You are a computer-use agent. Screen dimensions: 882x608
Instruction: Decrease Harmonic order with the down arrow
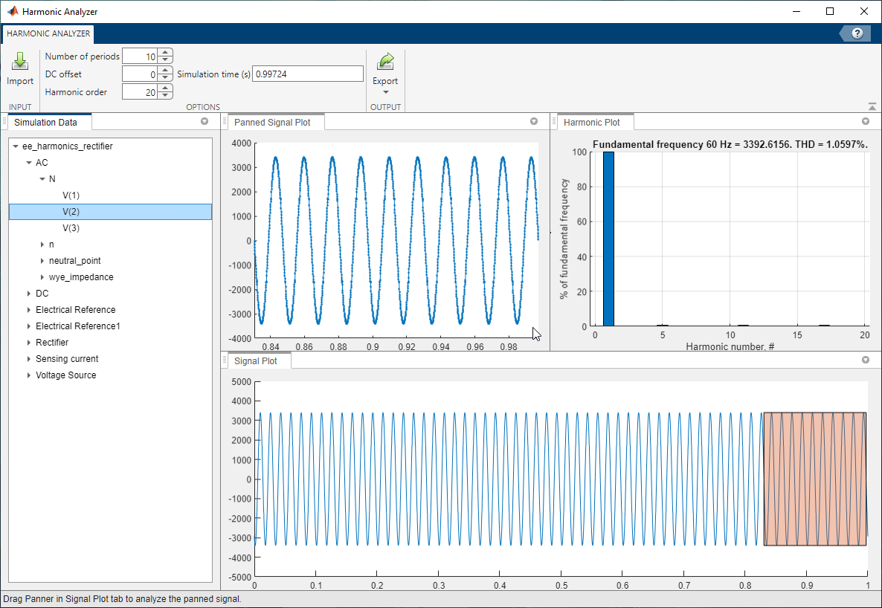165,95
